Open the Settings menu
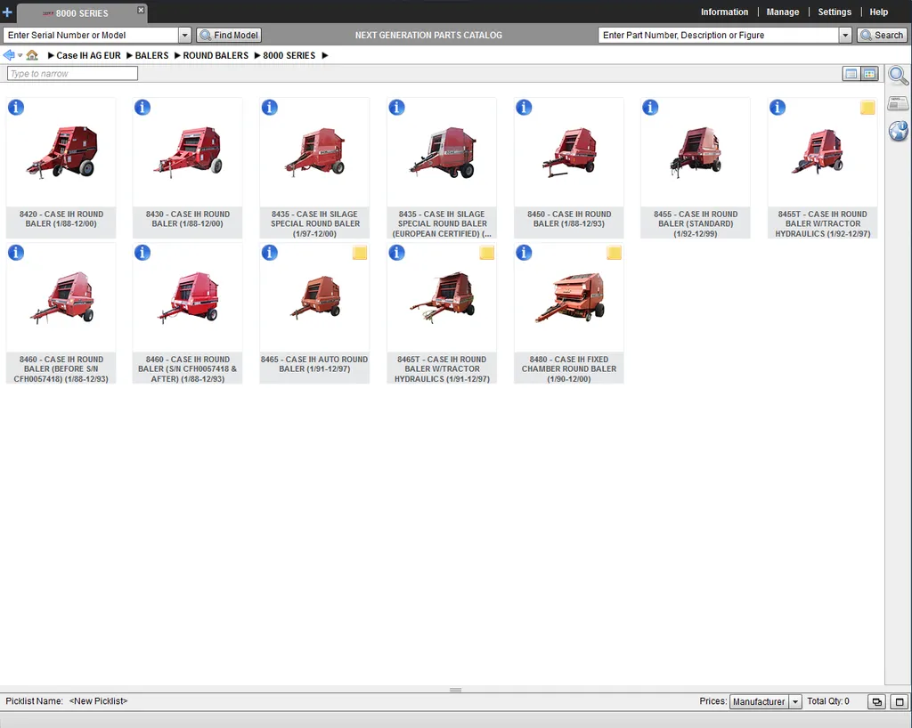This screenshot has width=912, height=728. click(x=834, y=12)
